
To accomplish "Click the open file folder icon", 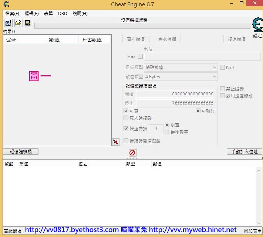I will 18,23.
